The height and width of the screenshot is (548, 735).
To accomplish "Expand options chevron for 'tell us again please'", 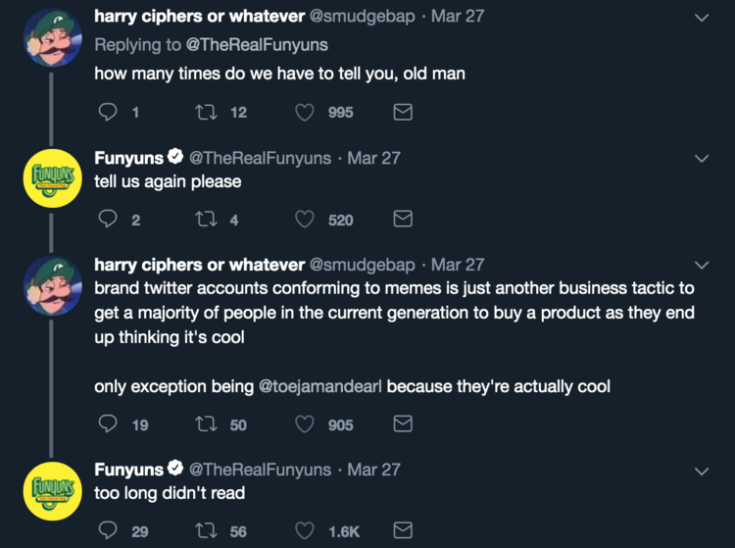I will [x=702, y=159].
